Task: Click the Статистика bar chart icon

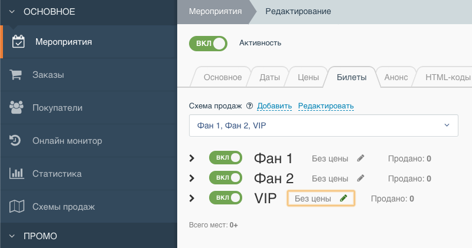Action: click(17, 173)
